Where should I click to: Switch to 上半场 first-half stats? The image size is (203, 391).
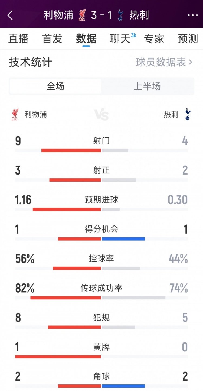click(x=147, y=86)
